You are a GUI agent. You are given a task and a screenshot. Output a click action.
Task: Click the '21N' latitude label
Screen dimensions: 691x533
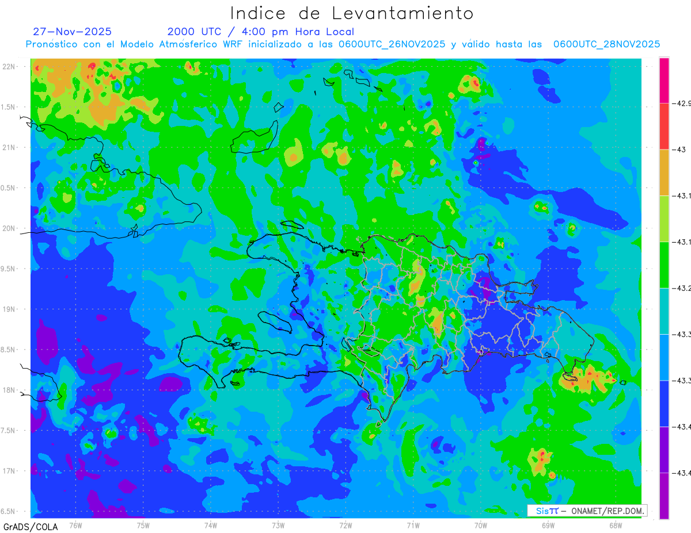[x=10, y=147]
